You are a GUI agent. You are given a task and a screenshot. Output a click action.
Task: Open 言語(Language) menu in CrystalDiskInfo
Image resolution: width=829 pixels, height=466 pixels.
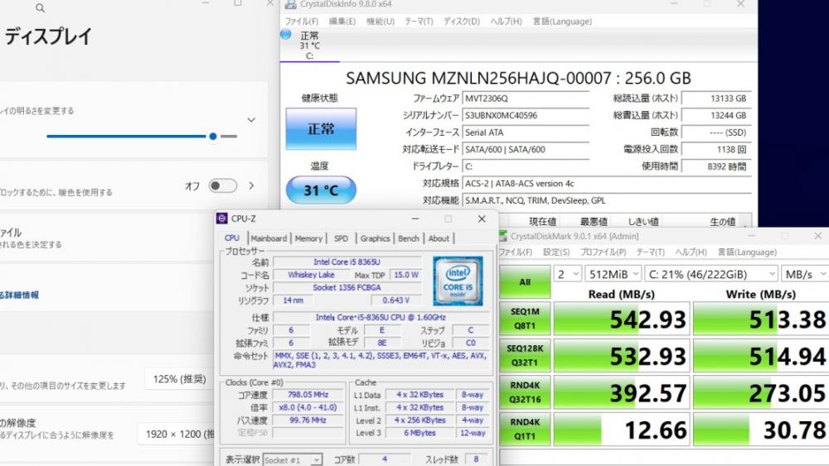pyautogui.click(x=562, y=22)
